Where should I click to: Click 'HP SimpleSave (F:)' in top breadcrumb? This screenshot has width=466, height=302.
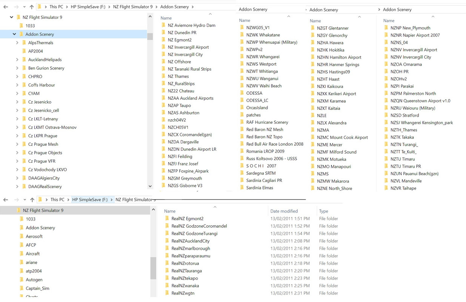(88, 7)
